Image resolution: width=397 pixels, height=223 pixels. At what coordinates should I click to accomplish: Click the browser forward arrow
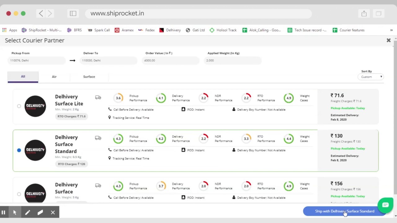50,13
